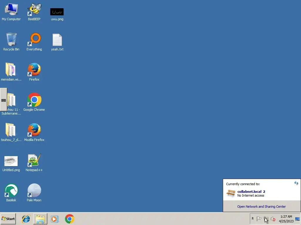Select the Everything search shortcut

[34, 42]
